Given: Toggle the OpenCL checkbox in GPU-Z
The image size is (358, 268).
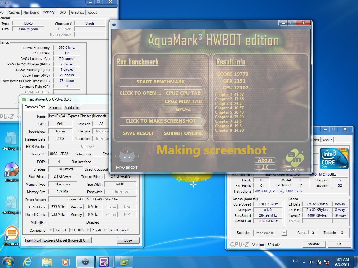Looking at the screenshot, I should [x=52, y=230].
